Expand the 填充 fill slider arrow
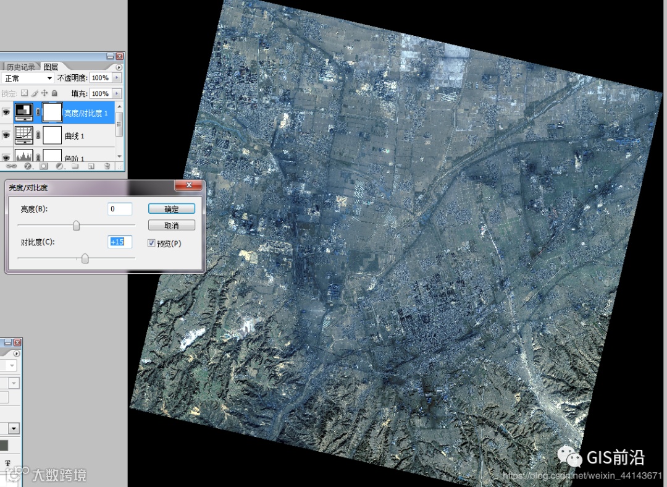Screen dimensions: 667x487 [117, 94]
